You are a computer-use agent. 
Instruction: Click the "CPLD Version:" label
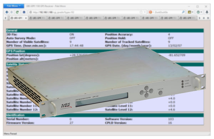pyautogui.click(x=116, y=123)
